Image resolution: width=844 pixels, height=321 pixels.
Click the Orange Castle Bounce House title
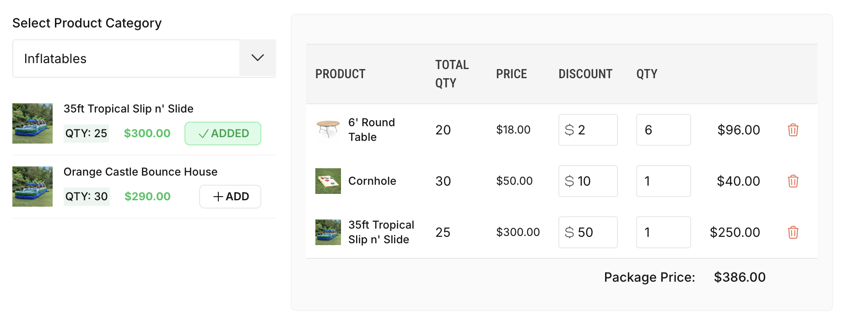[141, 172]
